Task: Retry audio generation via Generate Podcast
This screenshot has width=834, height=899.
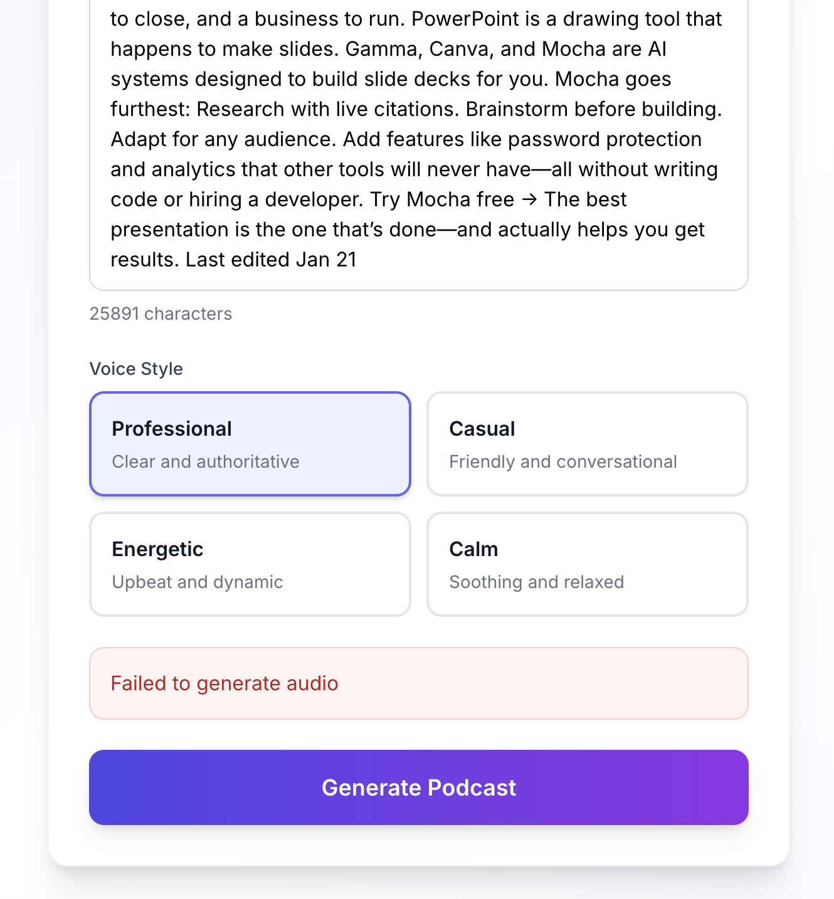Action: coord(419,787)
